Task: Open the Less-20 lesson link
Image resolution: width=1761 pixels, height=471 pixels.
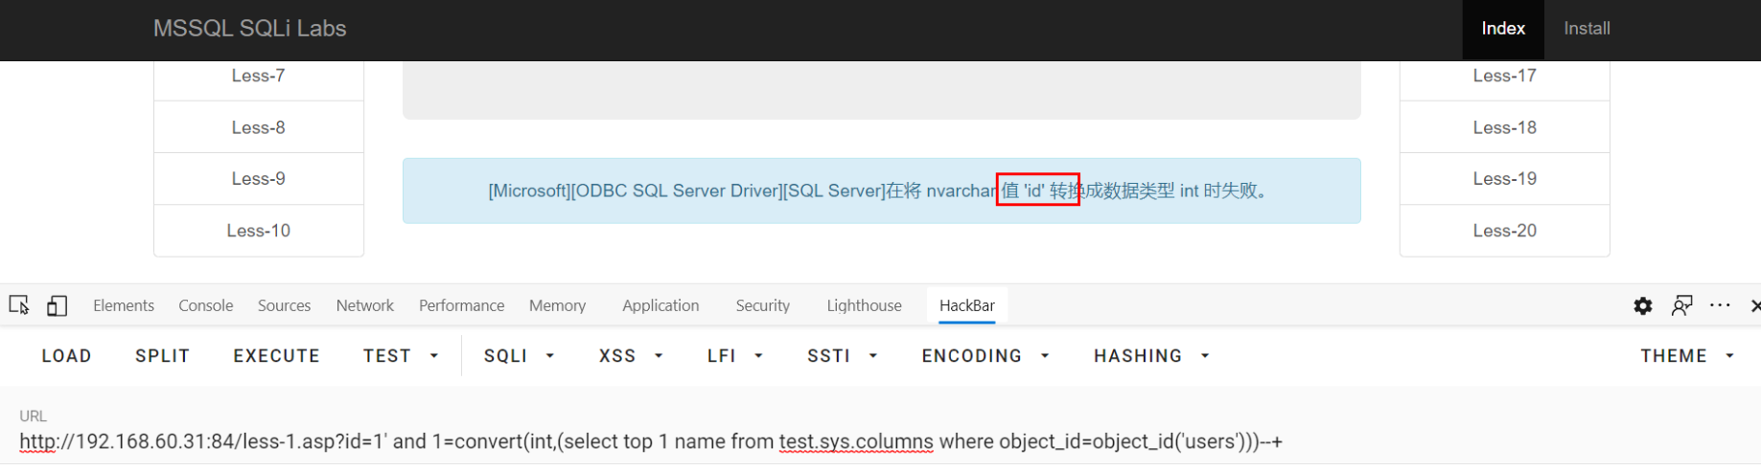Action: [x=1505, y=231]
